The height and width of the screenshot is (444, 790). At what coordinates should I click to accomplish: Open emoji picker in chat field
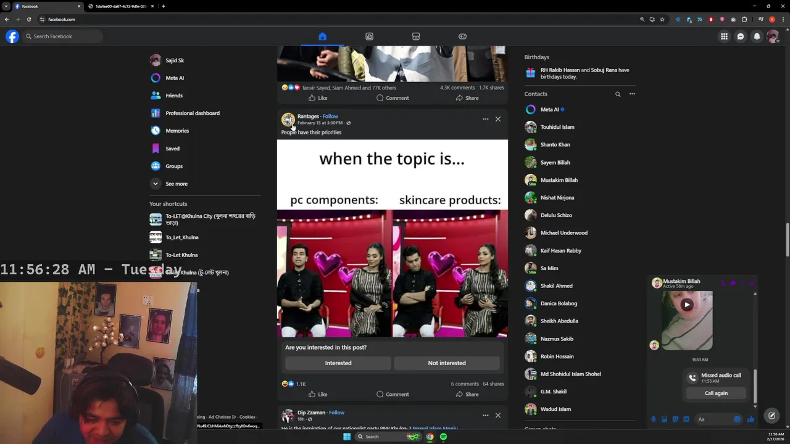(737, 419)
